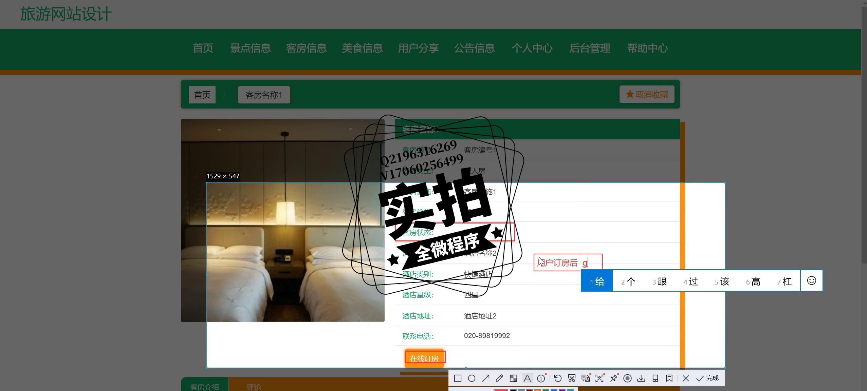Click the OCR text recognition icon
The height and width of the screenshot is (391, 867).
[599, 378]
